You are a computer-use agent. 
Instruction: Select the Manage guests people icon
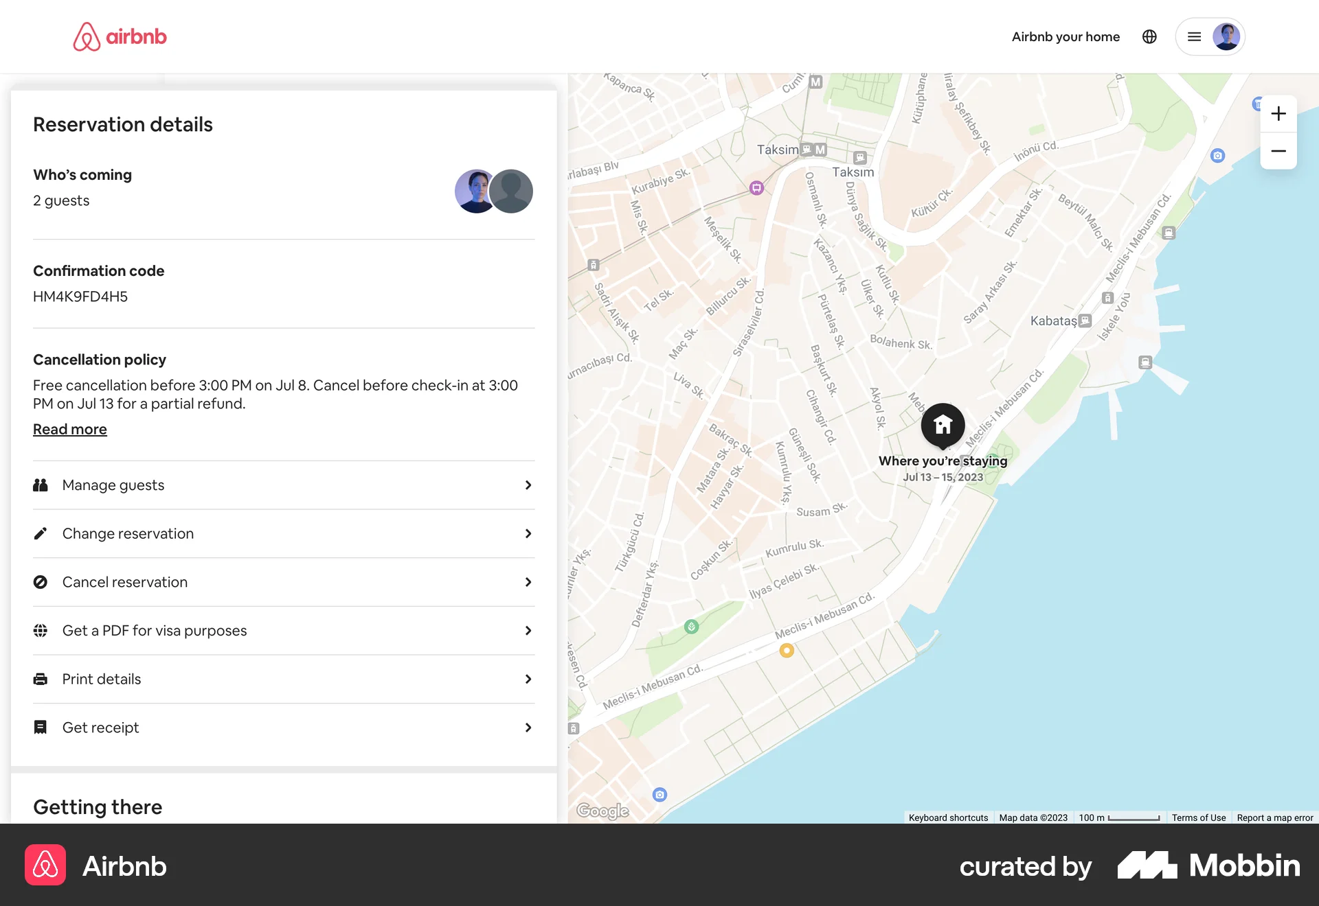pyautogui.click(x=41, y=485)
